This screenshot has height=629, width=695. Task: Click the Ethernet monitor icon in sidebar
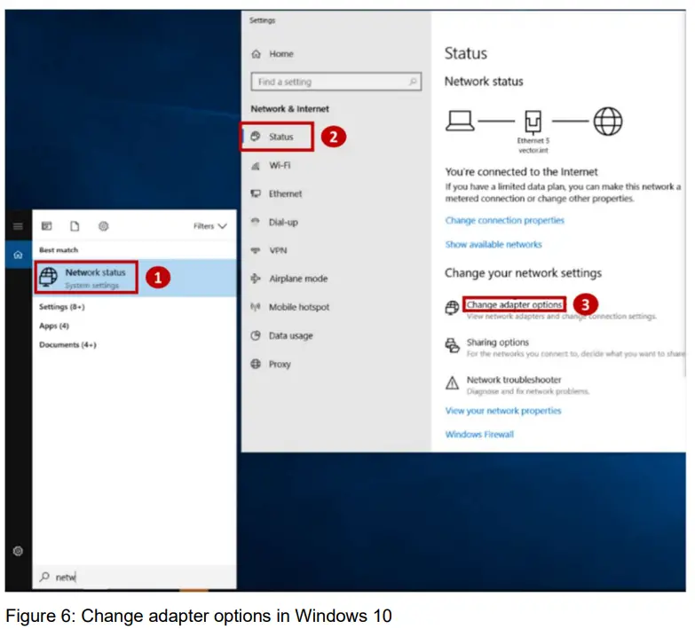[256, 193]
